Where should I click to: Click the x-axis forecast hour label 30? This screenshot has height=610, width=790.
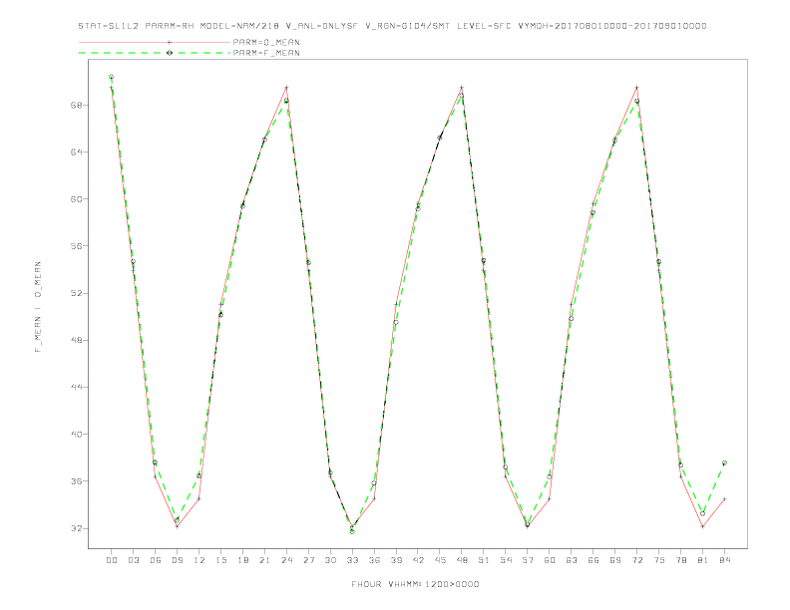point(330,560)
